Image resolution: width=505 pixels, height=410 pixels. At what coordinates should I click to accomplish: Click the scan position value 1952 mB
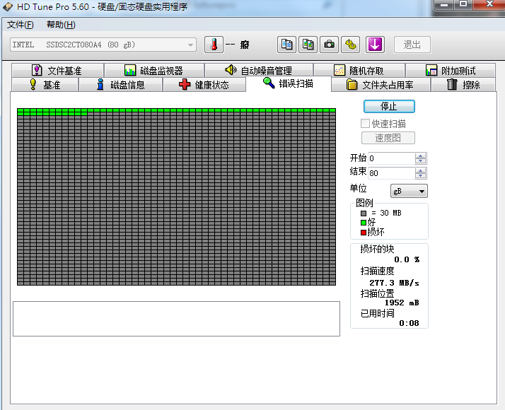[402, 303]
